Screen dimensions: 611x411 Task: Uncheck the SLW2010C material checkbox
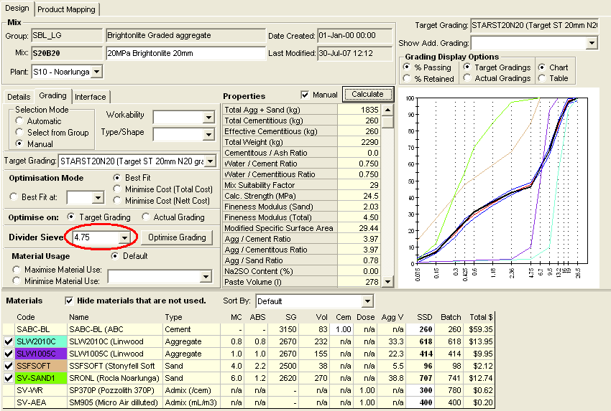pos(8,341)
